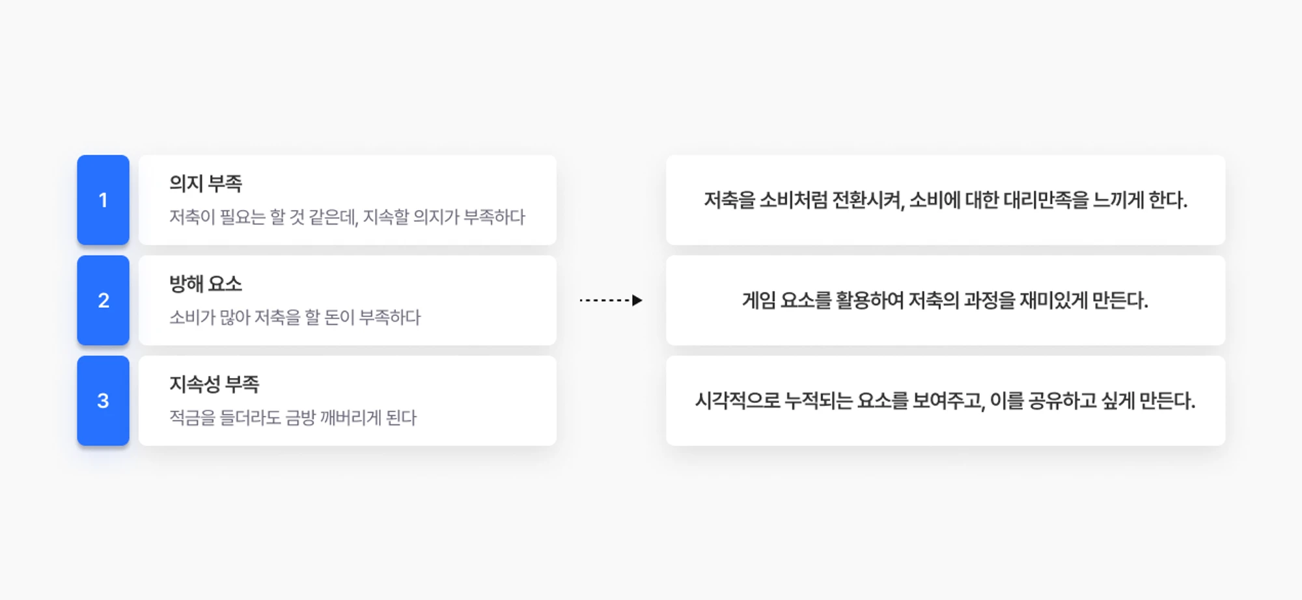
Task: Click the text 공유하고 싶게 만든다
Action: (x=1112, y=400)
